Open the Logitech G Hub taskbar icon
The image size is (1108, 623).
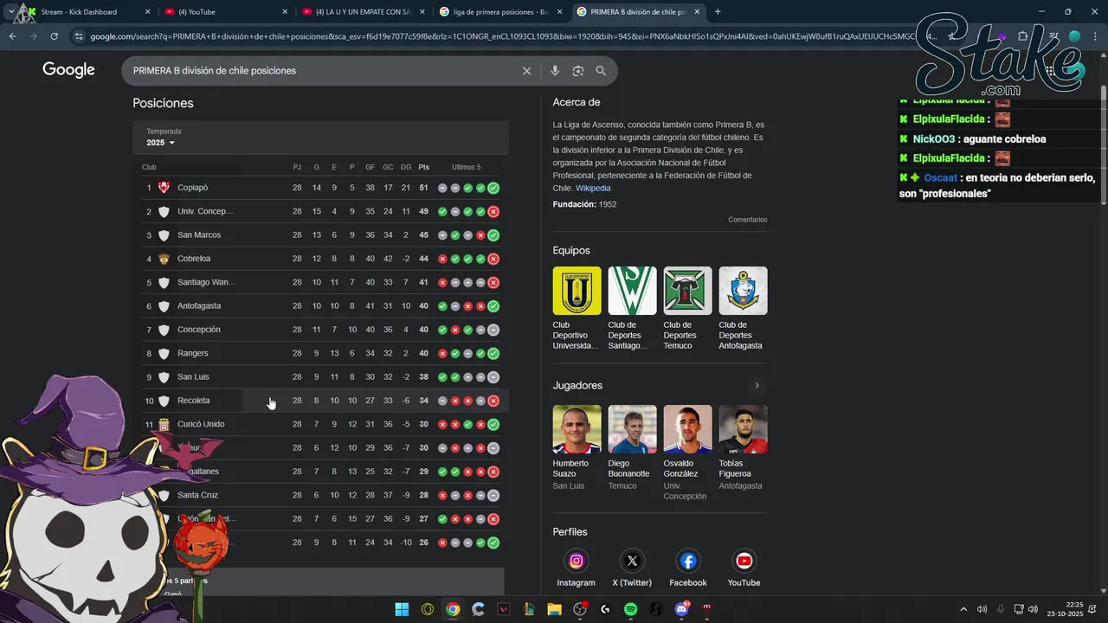click(605, 609)
